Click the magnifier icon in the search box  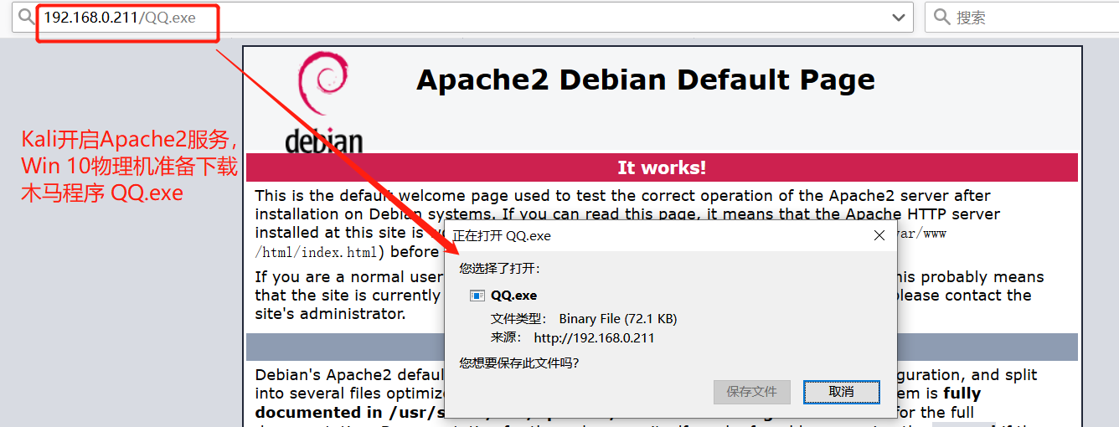tap(941, 17)
